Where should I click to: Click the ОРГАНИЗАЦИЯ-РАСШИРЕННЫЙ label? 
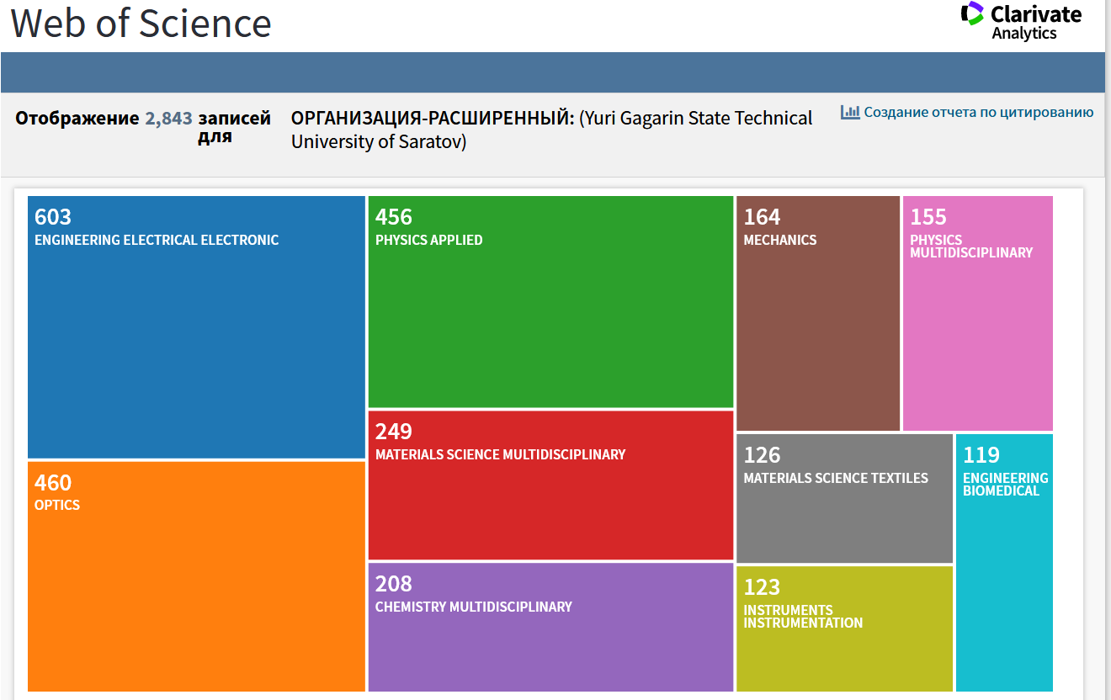tap(433, 118)
